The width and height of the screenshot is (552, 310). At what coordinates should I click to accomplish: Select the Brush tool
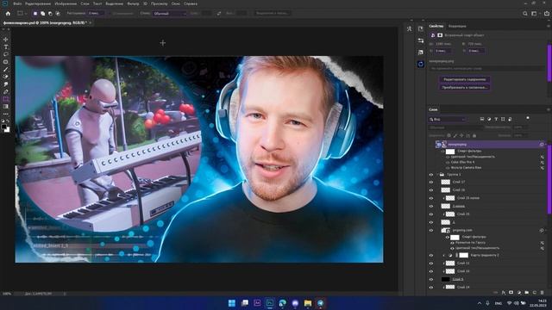(x=6, y=69)
